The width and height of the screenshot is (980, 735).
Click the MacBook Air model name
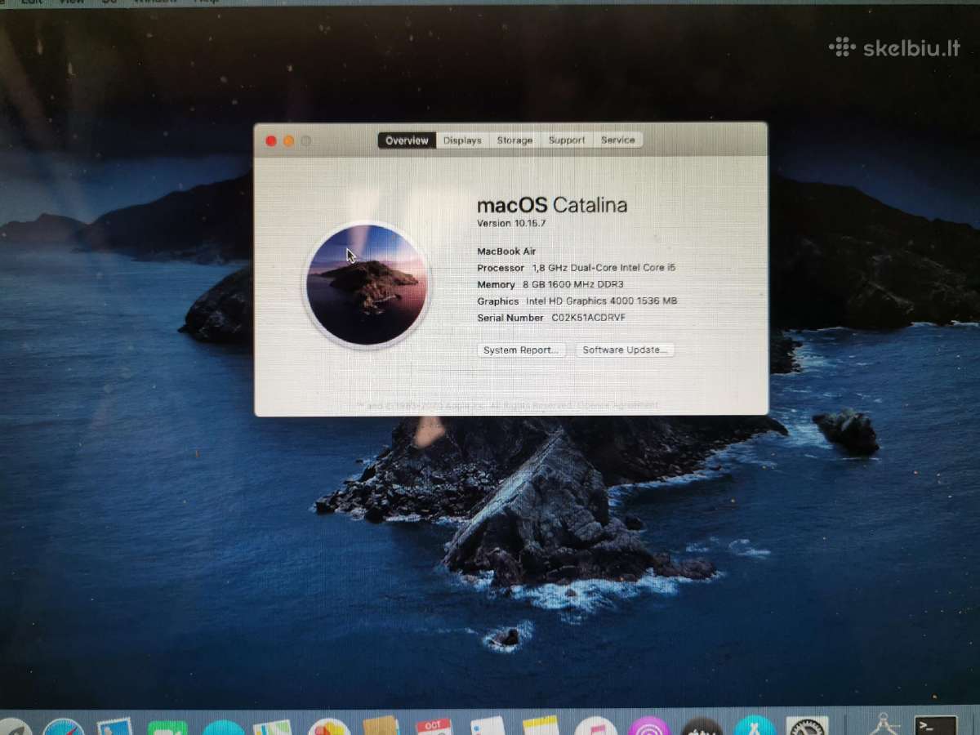click(506, 252)
